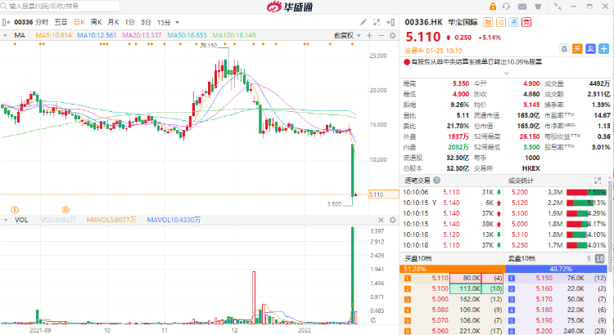This screenshot has width=614, height=335.
Task: Click the orange lock icon
Action: point(493,7)
